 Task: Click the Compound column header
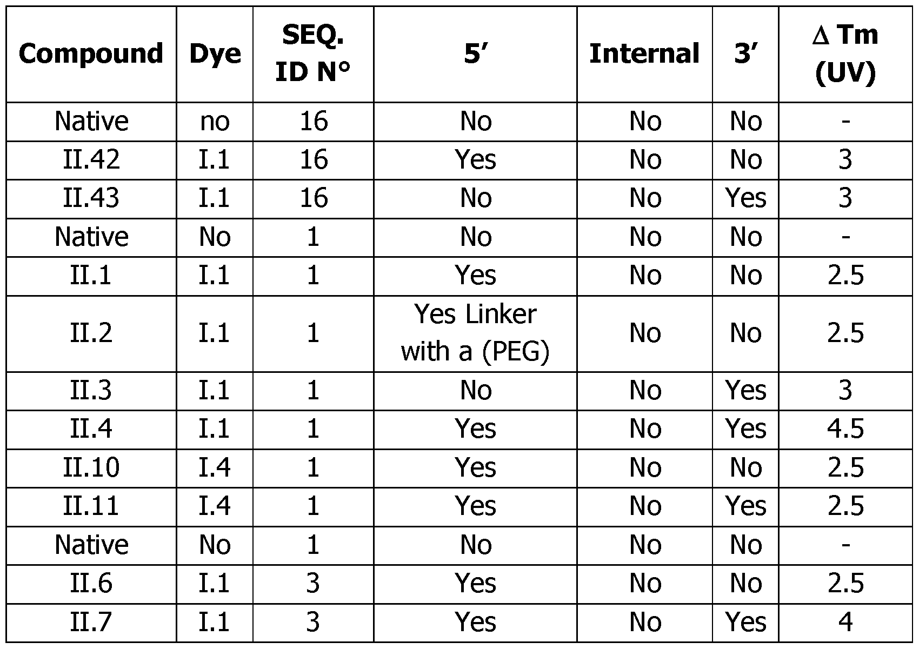(91, 53)
